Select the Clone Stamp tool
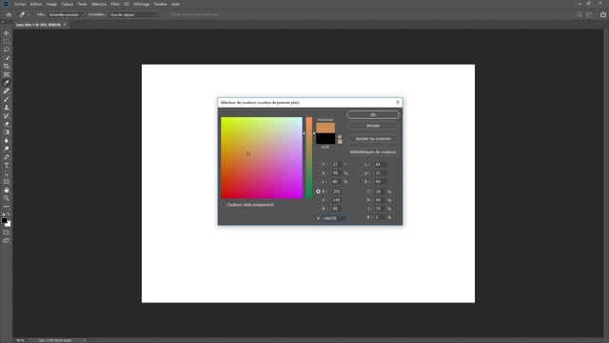609x343 pixels. tap(7, 108)
